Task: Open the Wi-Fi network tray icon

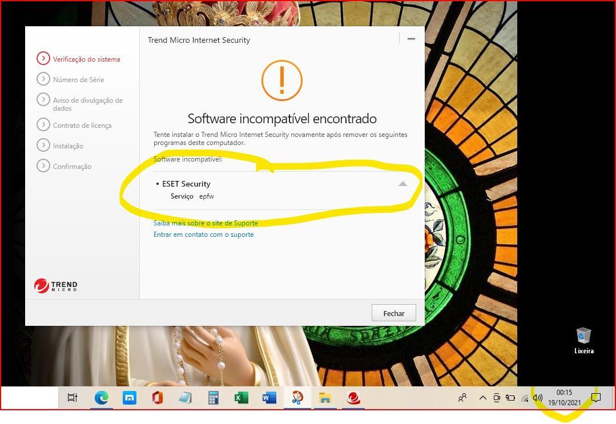Action: click(x=525, y=398)
